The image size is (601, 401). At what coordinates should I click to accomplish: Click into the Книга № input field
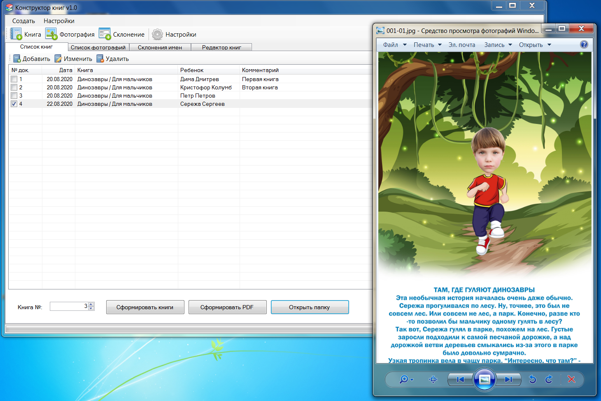coord(69,306)
